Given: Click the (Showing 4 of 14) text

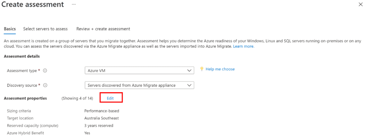Looking at the screenshot, I should (77, 98).
